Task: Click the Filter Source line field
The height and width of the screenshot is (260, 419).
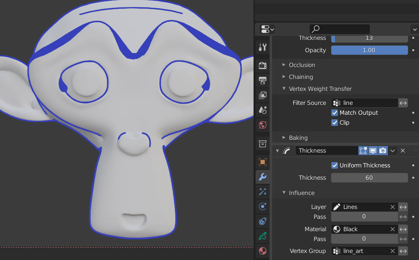Action: 365,103
